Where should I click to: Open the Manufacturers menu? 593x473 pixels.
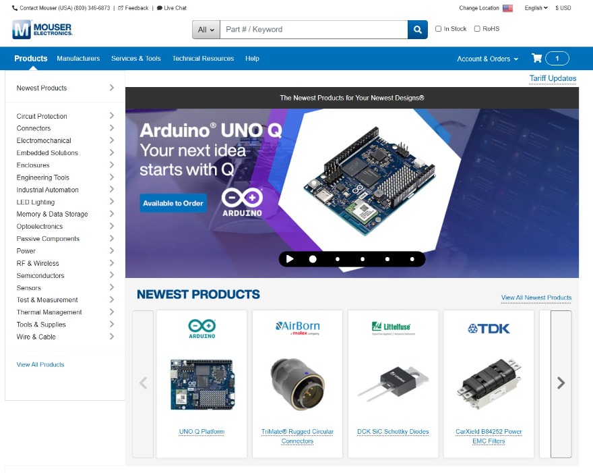(78, 59)
